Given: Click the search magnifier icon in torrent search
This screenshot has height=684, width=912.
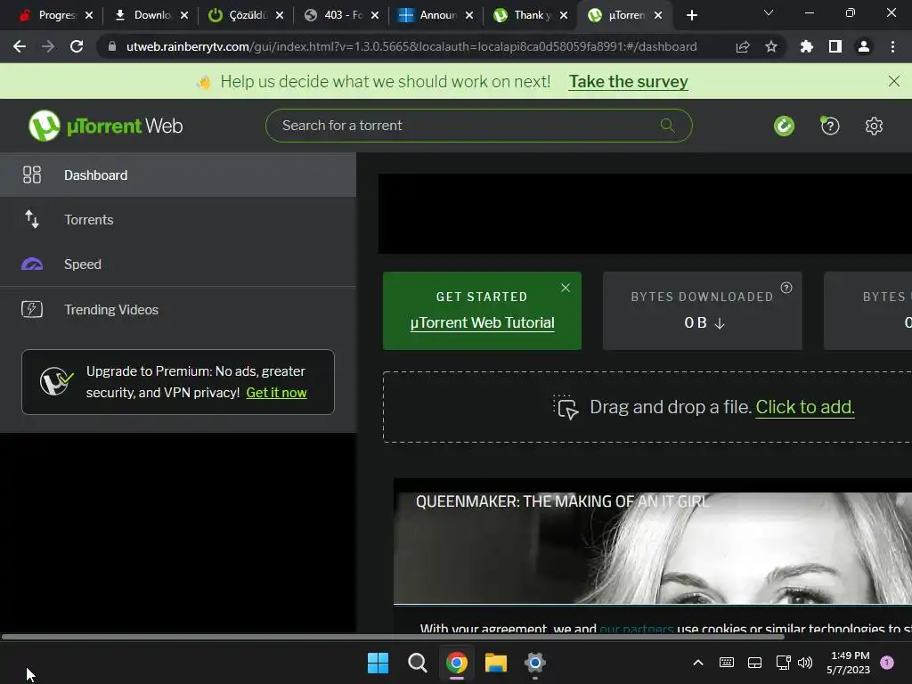Looking at the screenshot, I should pos(667,125).
